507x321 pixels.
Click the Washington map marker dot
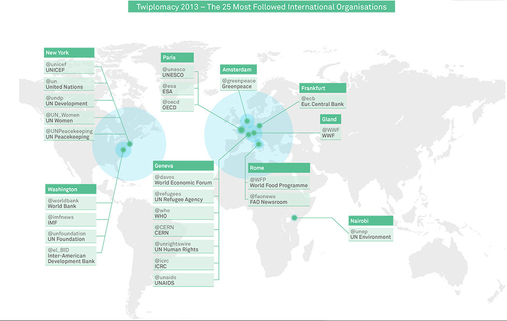click(x=123, y=150)
